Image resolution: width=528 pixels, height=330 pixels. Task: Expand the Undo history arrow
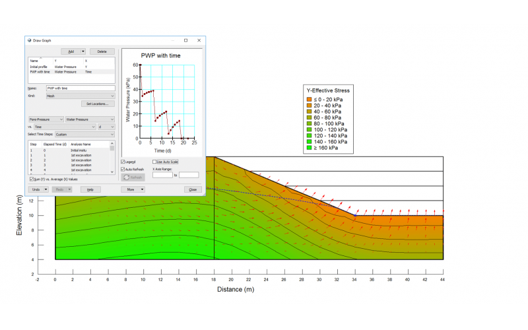click(46, 189)
